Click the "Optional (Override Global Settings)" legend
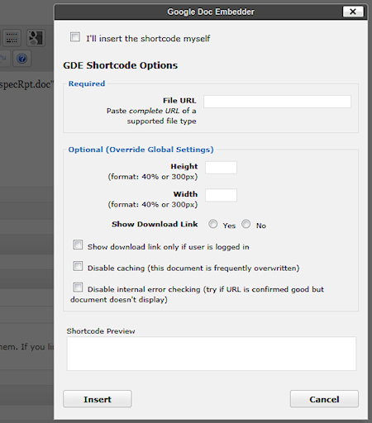 point(141,150)
